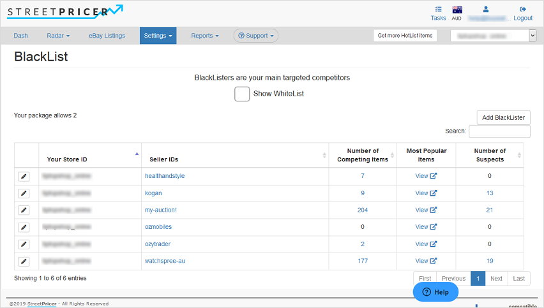
Task: Edit the watchspree-au blacklist entry
Action: pos(24,261)
